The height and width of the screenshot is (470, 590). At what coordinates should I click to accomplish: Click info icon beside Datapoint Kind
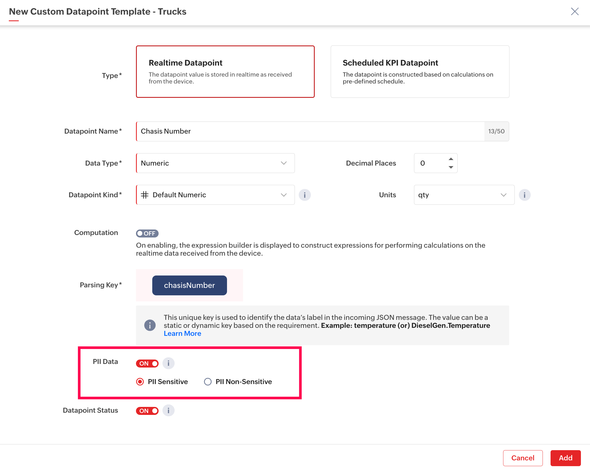click(x=305, y=195)
